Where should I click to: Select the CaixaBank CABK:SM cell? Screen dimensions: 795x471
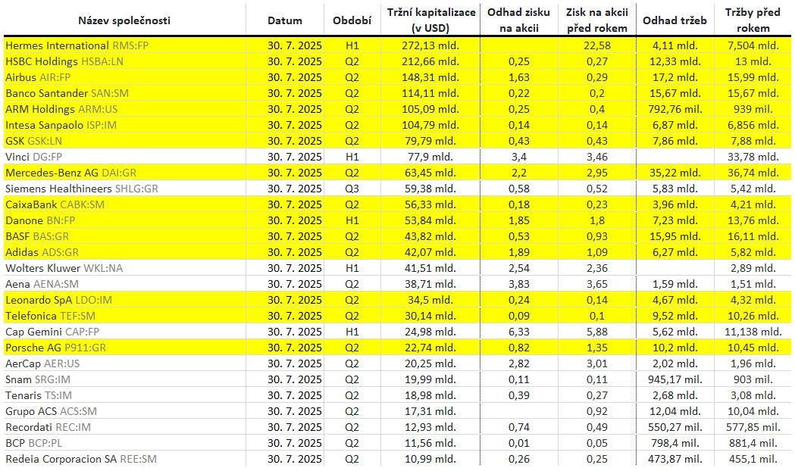tap(125, 204)
